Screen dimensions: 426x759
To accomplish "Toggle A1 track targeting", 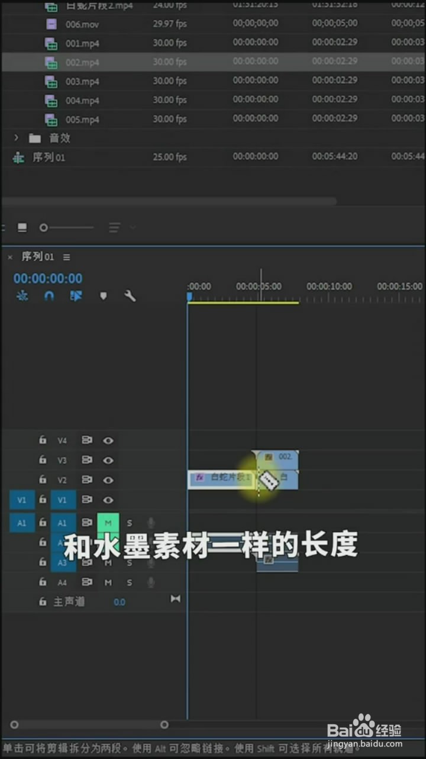I will [x=63, y=523].
